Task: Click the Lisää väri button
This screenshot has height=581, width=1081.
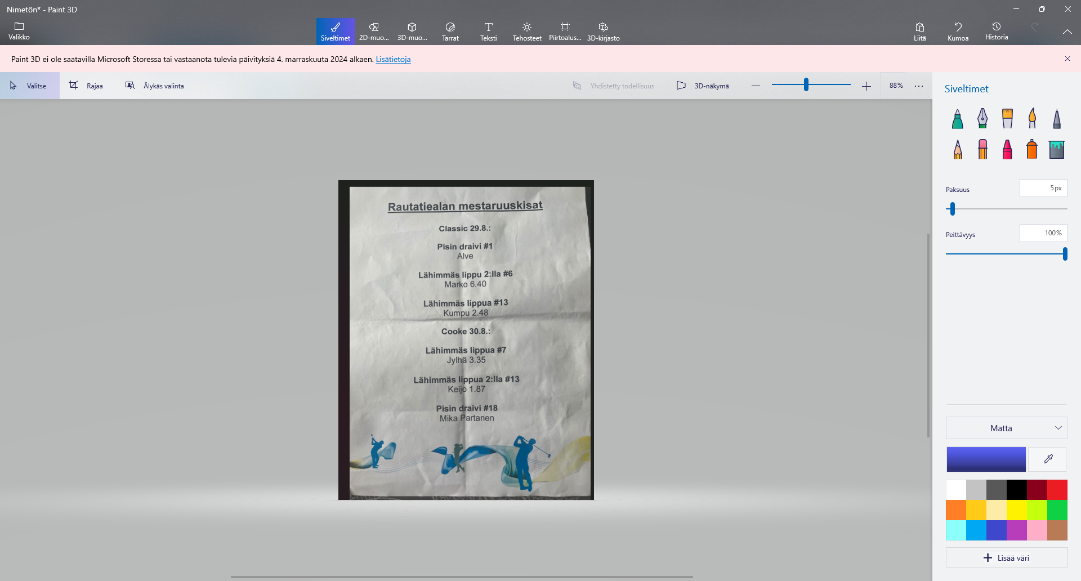Action: [x=1006, y=557]
